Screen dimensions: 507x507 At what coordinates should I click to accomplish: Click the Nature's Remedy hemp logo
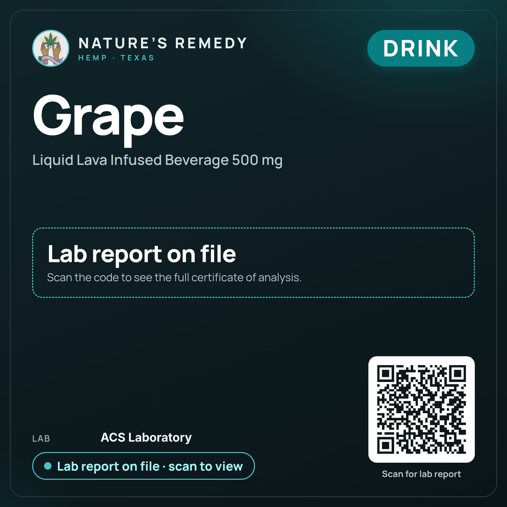click(x=51, y=48)
